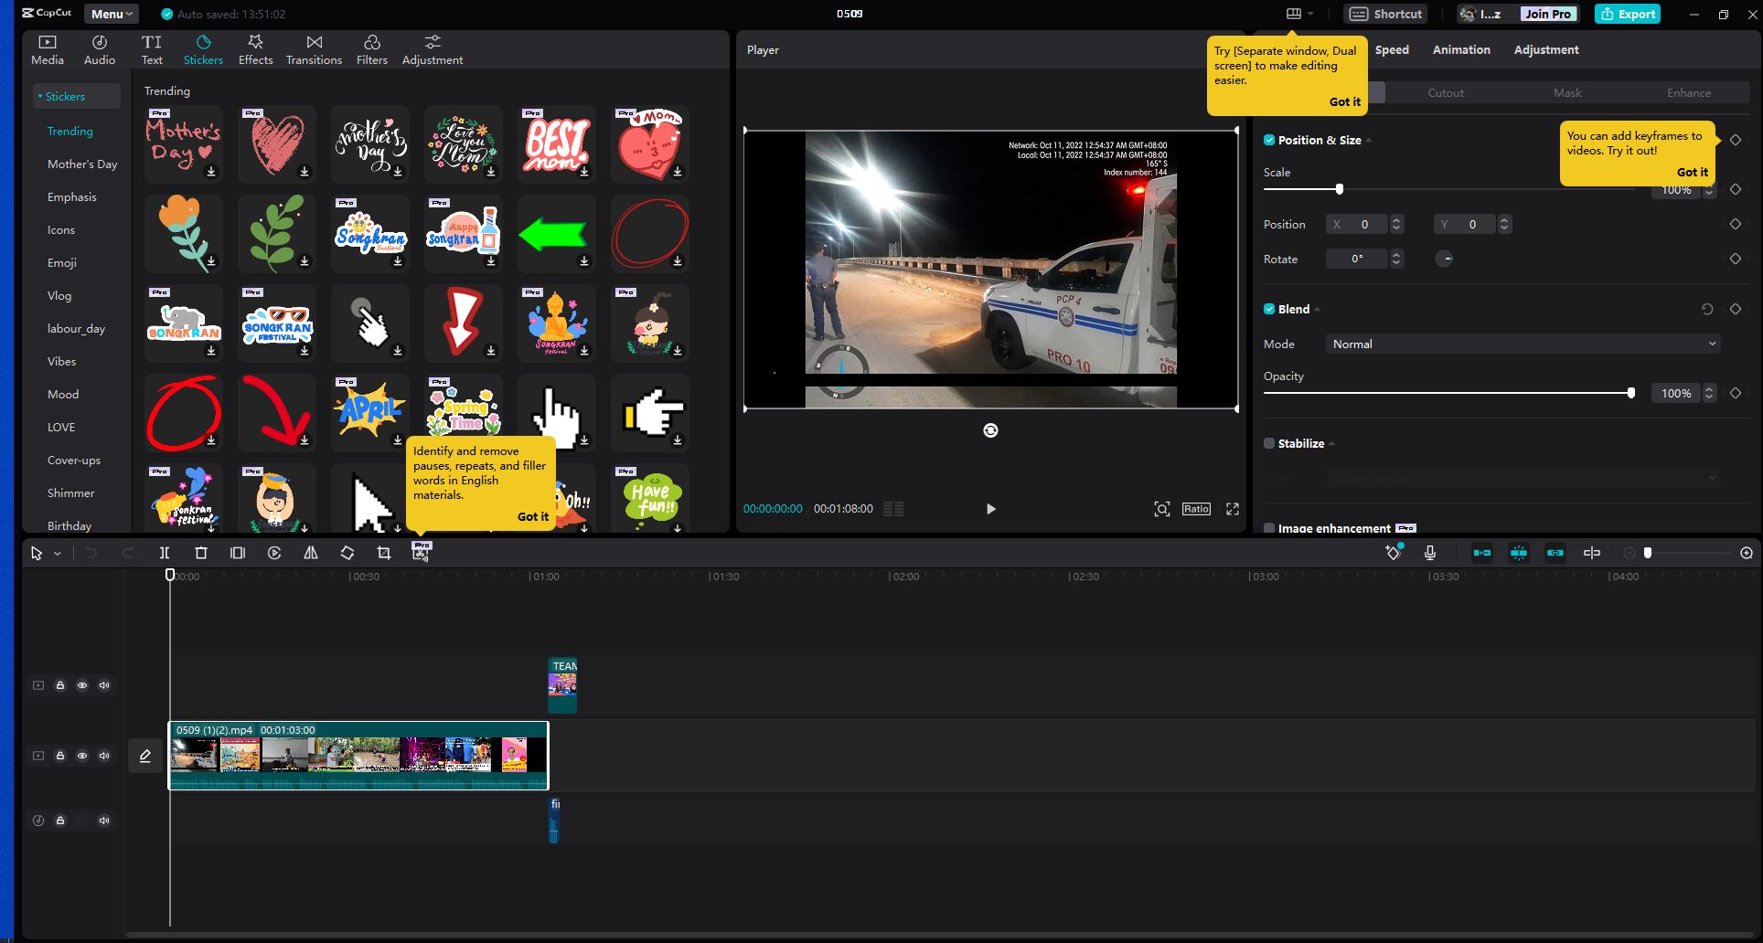
Task: Click the Opacity slider handle
Action: click(1630, 393)
